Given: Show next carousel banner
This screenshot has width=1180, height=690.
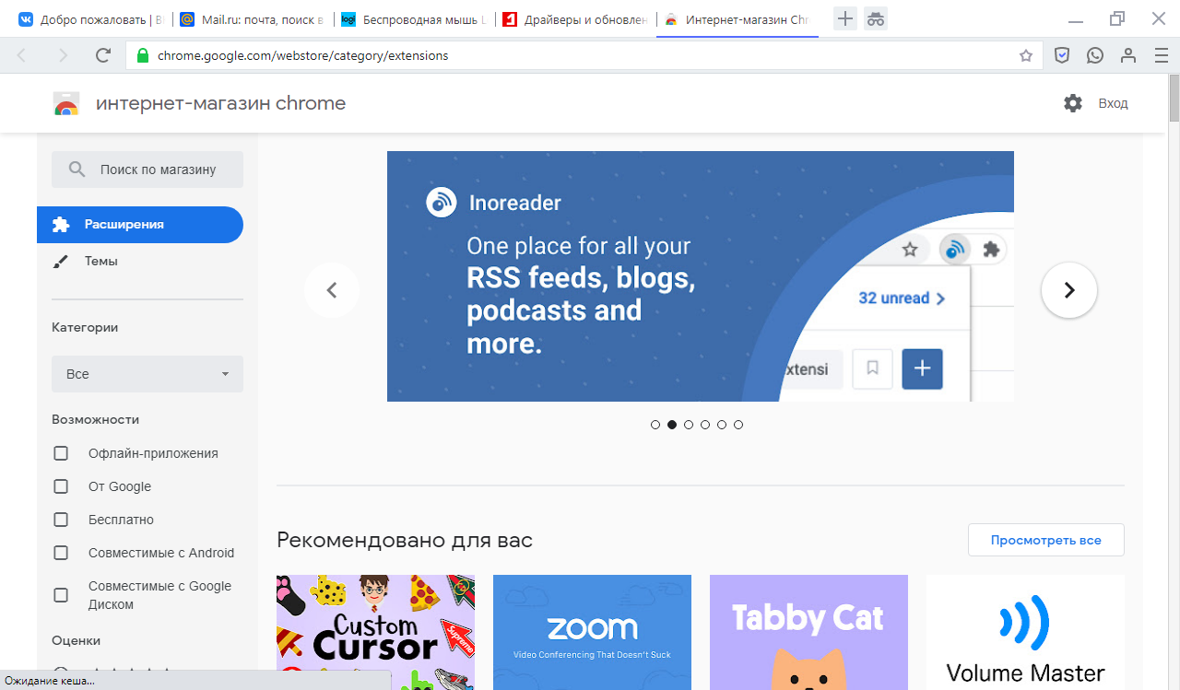Looking at the screenshot, I should click(x=1069, y=290).
